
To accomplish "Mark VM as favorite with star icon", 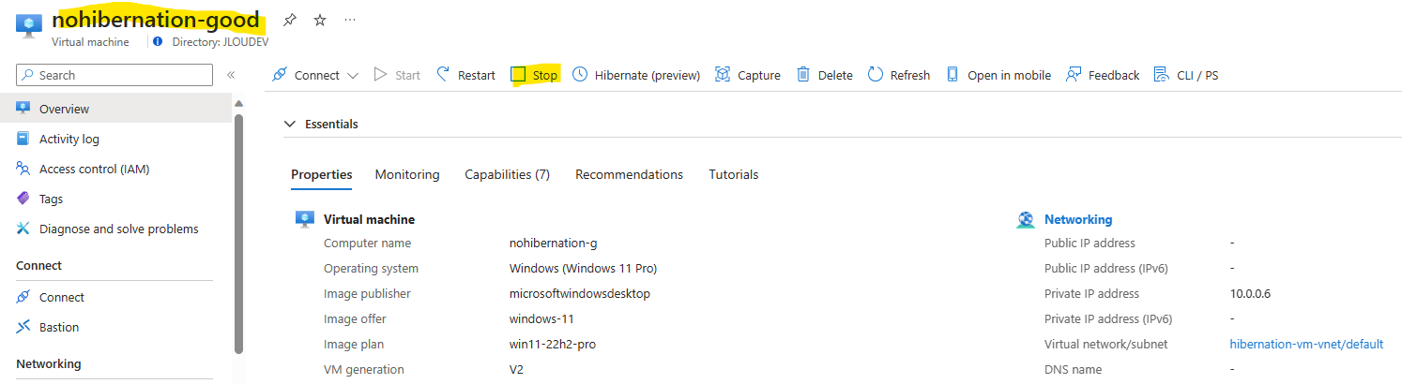I will tap(320, 20).
